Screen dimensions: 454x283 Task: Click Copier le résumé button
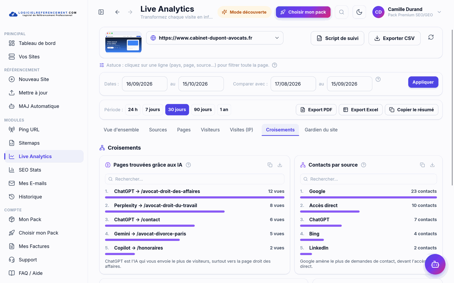point(411,109)
